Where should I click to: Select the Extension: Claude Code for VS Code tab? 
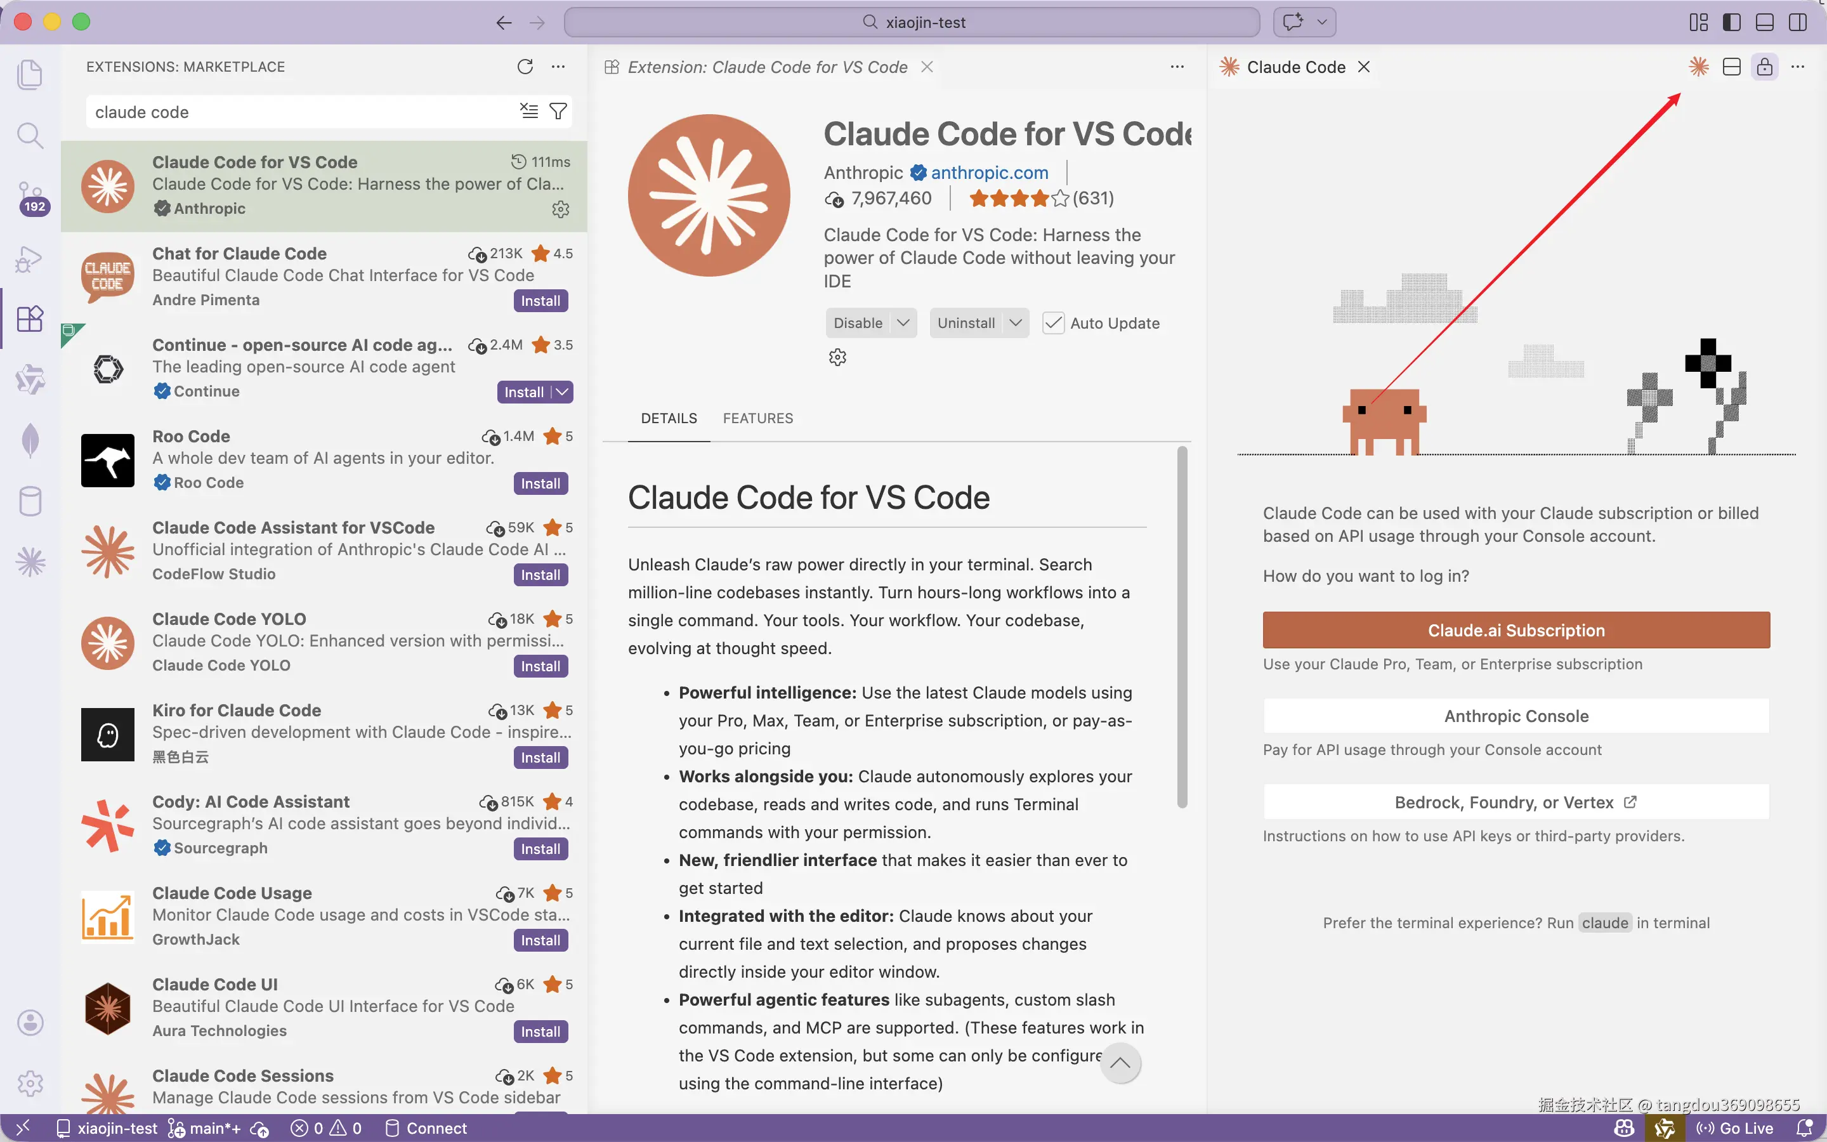pos(767,67)
